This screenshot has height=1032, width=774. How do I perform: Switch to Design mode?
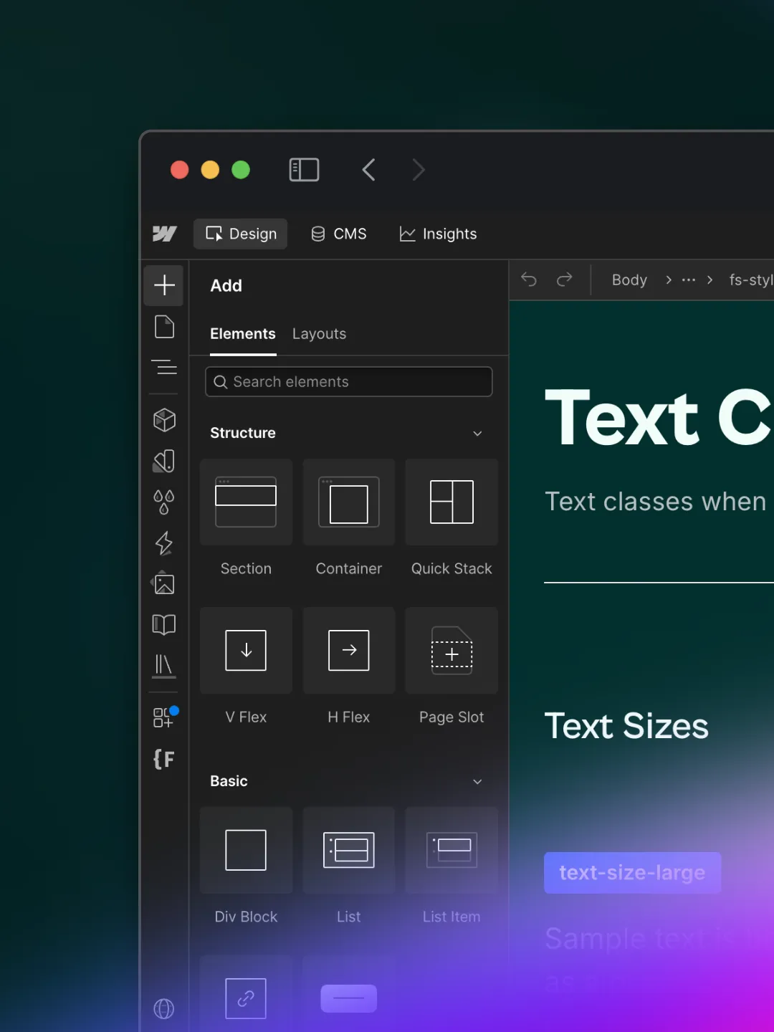coord(241,234)
